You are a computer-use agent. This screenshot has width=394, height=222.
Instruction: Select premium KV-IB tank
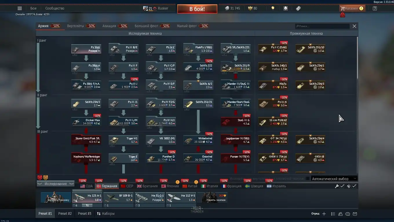coord(310,158)
